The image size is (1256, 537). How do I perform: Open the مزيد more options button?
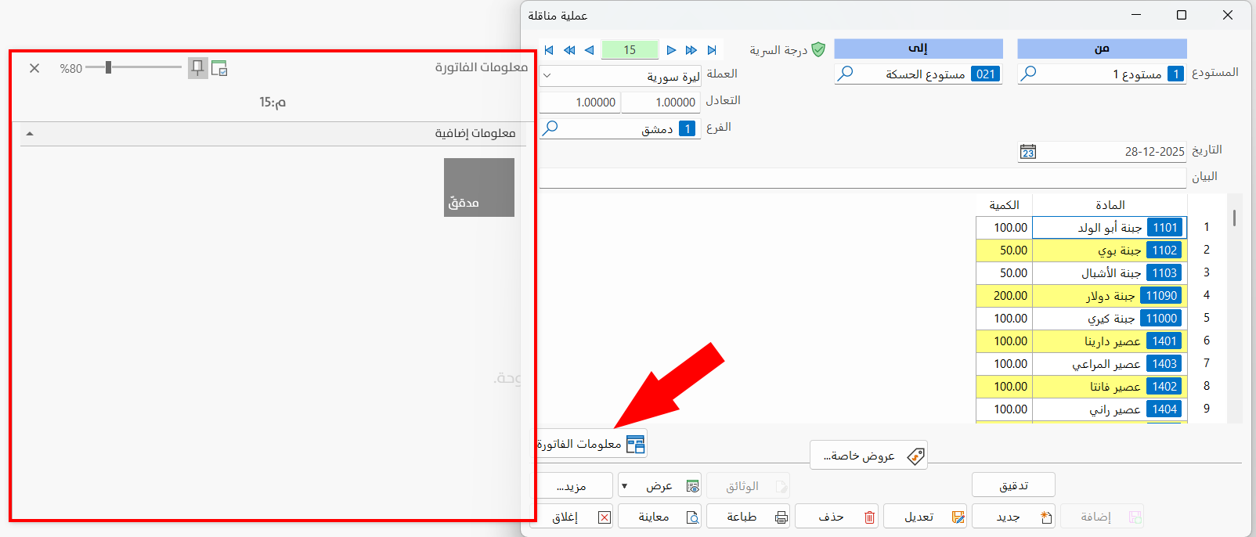(x=572, y=485)
